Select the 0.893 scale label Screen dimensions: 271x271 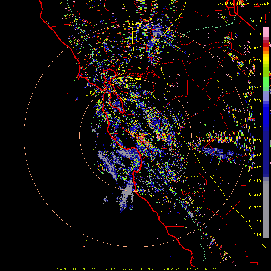click(255, 61)
